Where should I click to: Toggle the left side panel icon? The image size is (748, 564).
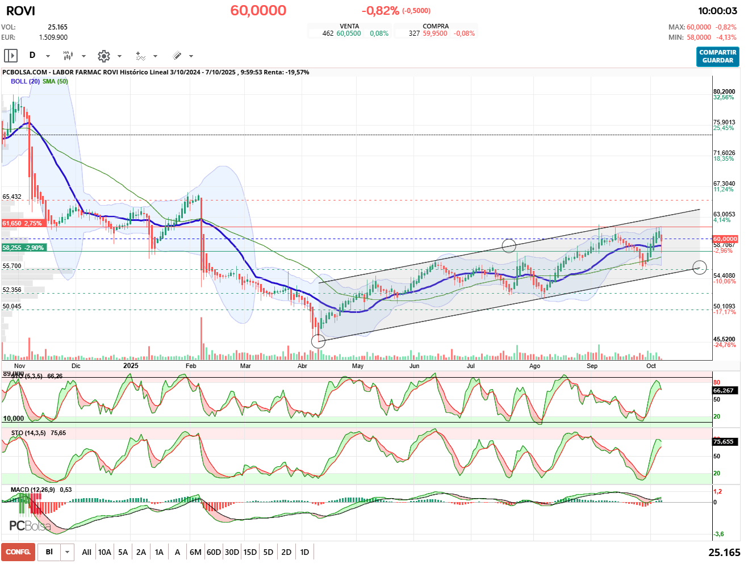pyautogui.click(x=11, y=56)
